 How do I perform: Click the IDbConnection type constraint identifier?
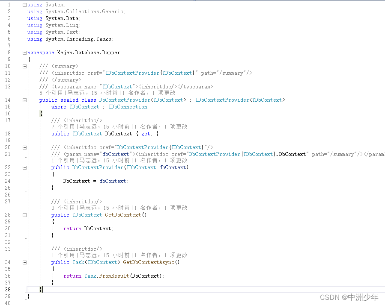[x=128, y=106]
